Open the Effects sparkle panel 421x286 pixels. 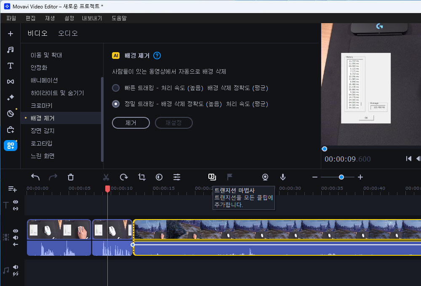pos(11,98)
